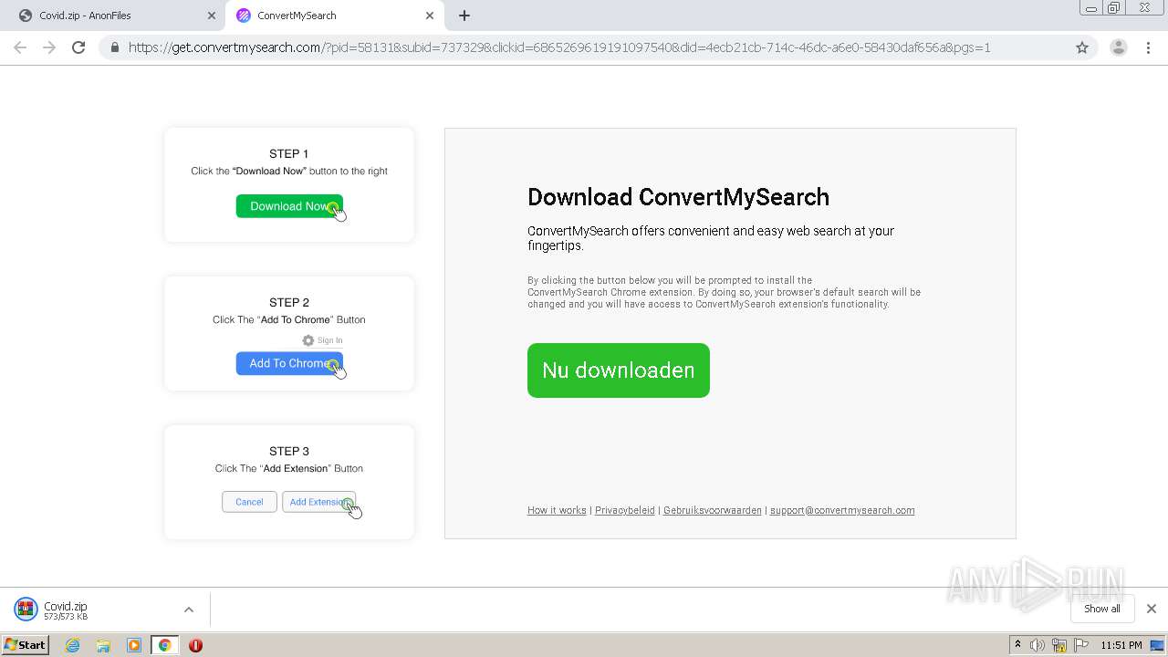Click the Step 3 Cancel button
Viewport: 1168px width, 657px height.
[x=249, y=502]
